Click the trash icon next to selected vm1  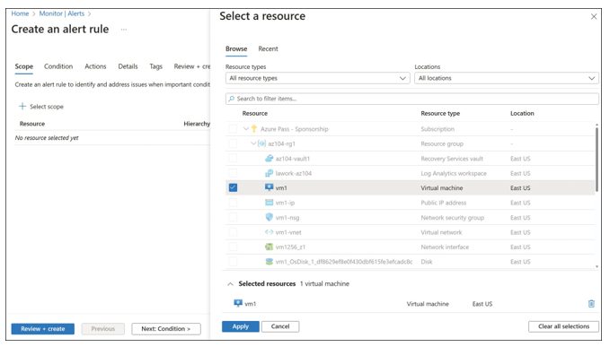tap(591, 304)
